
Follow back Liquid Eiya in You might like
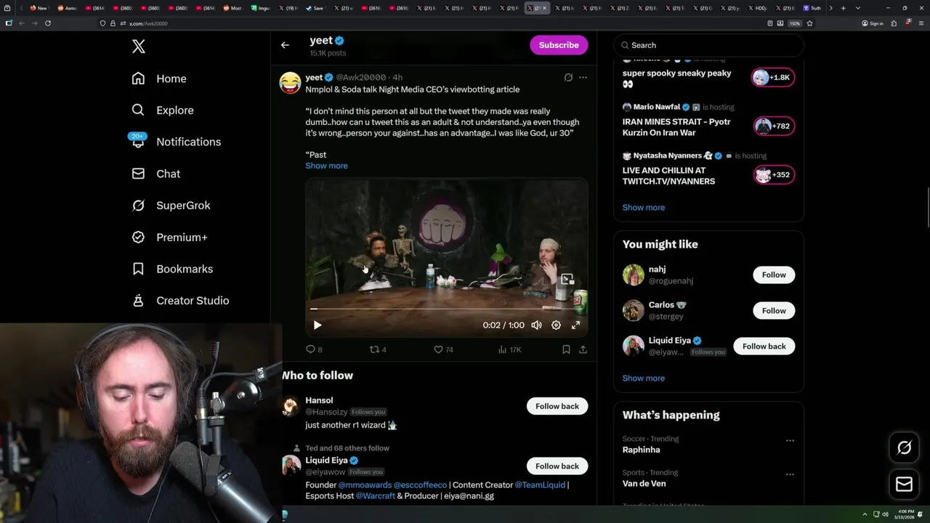(764, 346)
